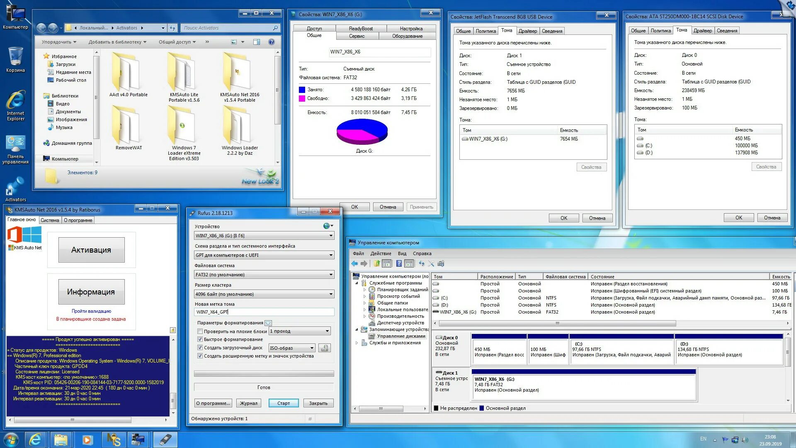796x448 pixels.
Task: Open Device Manager (Диспетчер устройств) in tree
Action: [x=400, y=323]
